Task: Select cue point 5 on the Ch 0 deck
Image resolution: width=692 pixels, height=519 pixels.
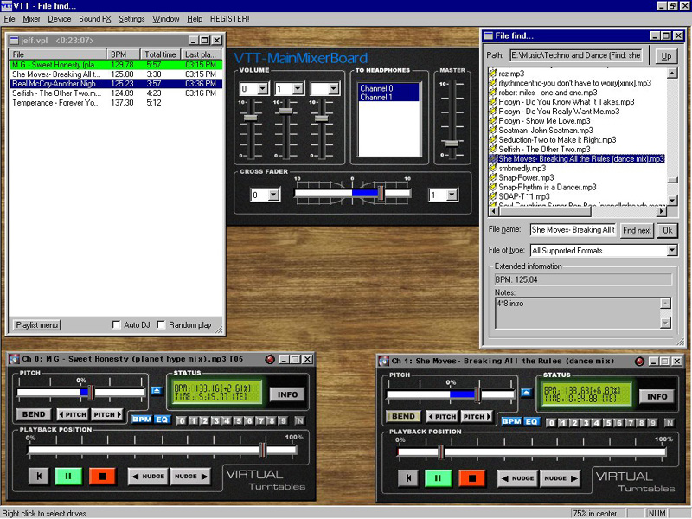Action: [239, 420]
